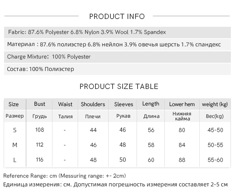Click the Bust column header
The width and height of the screenshot is (234, 196).
coord(40,104)
